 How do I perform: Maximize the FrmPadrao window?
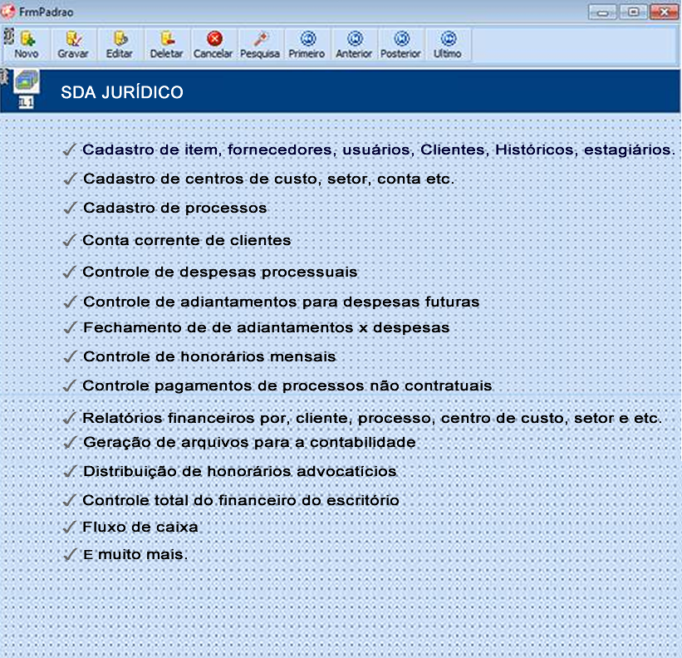point(634,12)
